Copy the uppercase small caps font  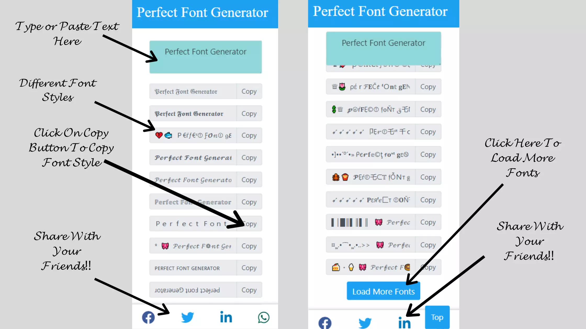tap(249, 268)
